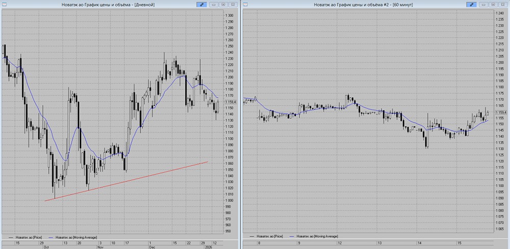Close the daily chart window
Viewport: 510px width, 249px height.
point(233,5)
